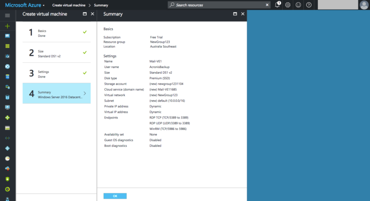Image resolution: width=370 pixels, height=201 pixels.
Task: Open the Dashboard icon in sidebar
Action: [x=7, y=35]
